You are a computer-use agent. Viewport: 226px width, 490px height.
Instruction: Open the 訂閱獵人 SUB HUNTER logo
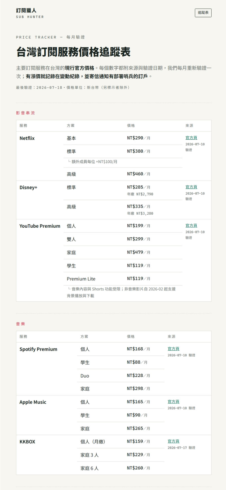pyautogui.click(x=30, y=13)
